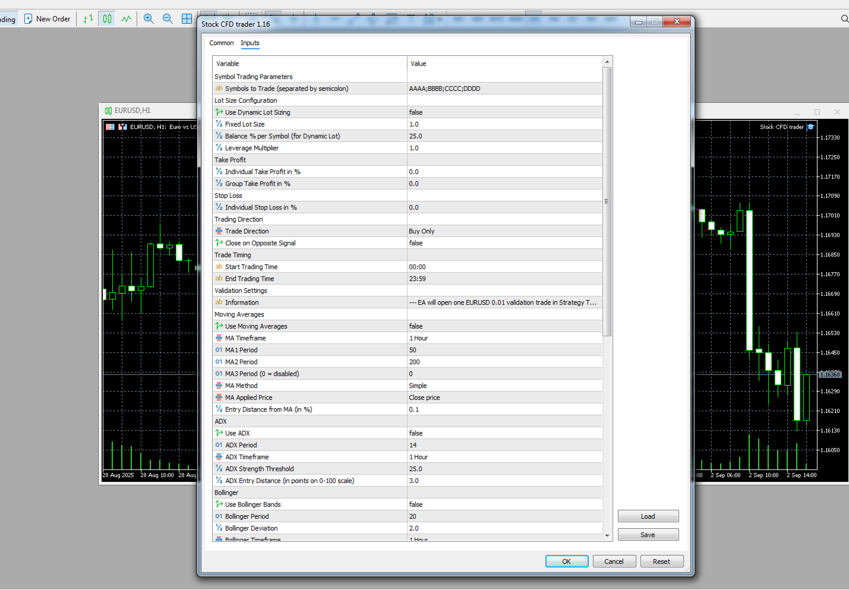Select the Inputs tab
Image resolution: width=849 pixels, height=590 pixels.
pos(250,43)
